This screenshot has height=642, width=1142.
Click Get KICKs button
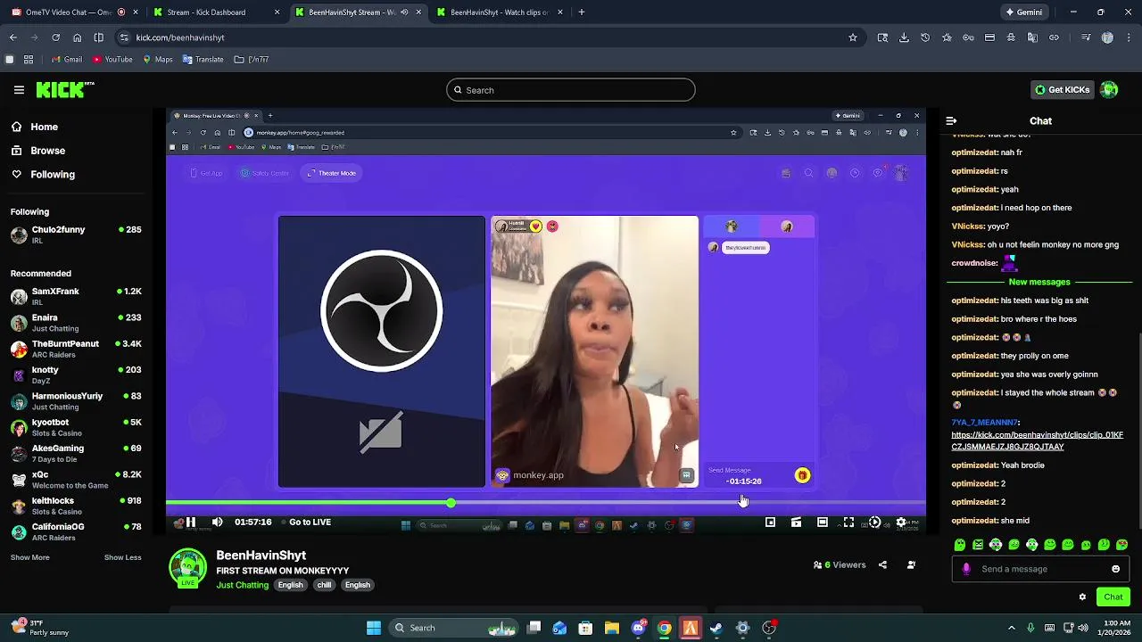tap(1062, 90)
